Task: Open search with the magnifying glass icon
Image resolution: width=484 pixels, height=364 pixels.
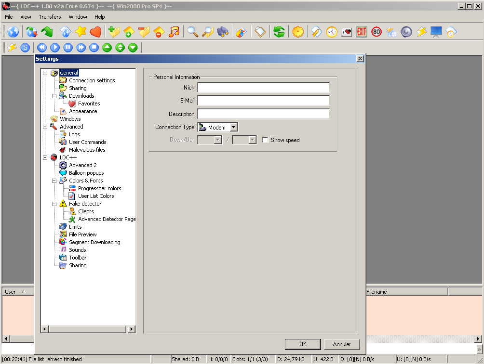Action: [193, 32]
